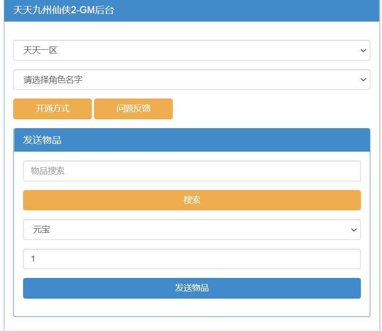
Task: Click the blue 发送物品 submit button
Action: tap(192, 288)
